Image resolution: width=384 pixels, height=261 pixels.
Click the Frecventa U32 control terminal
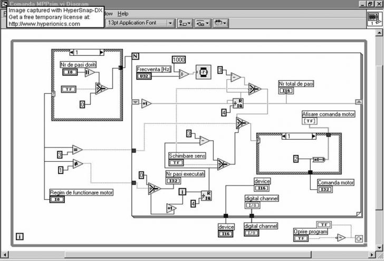[145, 76]
